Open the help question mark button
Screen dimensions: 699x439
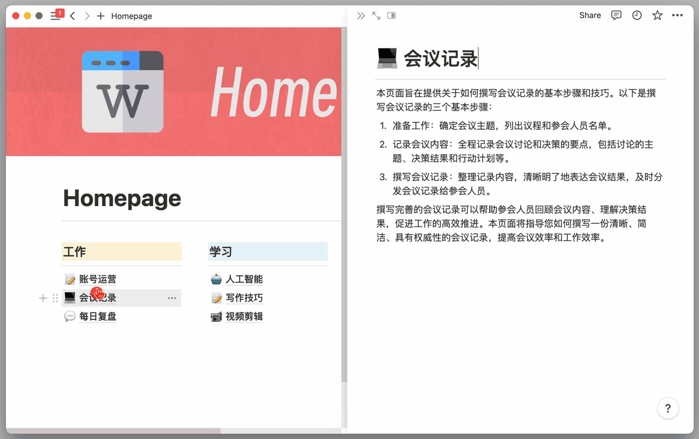pos(668,408)
